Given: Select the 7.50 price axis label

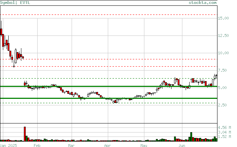Looking at the screenshot, I should [x=222, y=70].
